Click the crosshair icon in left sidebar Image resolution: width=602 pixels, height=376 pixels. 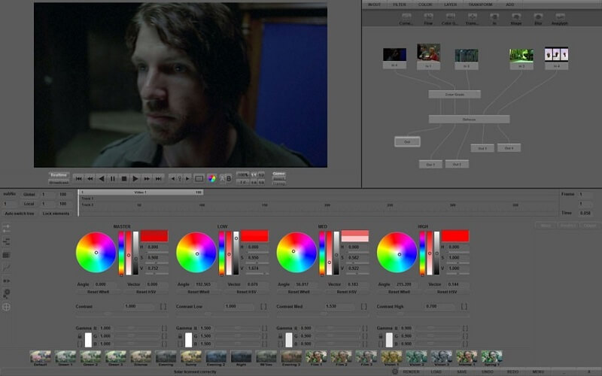click(6, 307)
